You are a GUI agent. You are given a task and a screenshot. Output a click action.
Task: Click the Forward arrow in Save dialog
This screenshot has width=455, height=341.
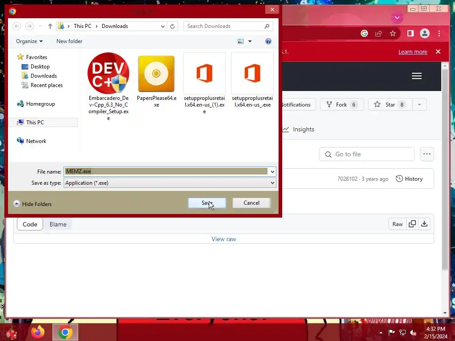click(29, 26)
